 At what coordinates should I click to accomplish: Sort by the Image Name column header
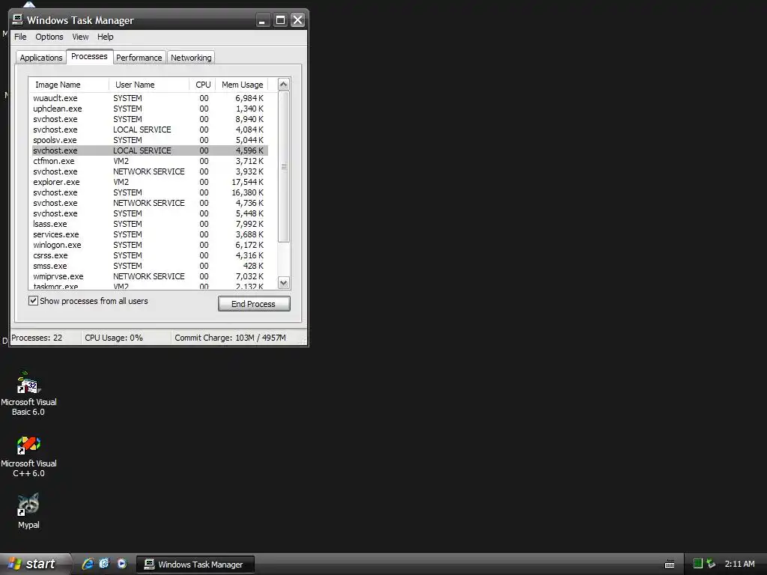pyautogui.click(x=69, y=85)
